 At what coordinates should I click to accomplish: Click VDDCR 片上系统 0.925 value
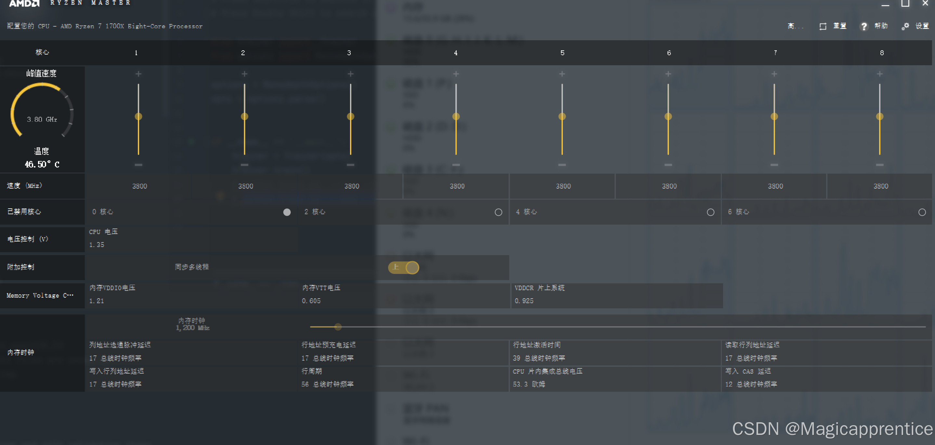524,301
